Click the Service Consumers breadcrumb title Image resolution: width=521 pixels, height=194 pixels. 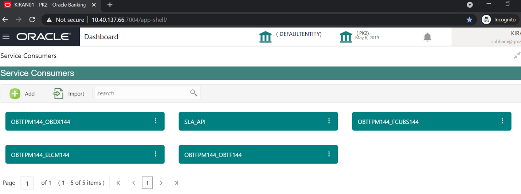tap(28, 56)
